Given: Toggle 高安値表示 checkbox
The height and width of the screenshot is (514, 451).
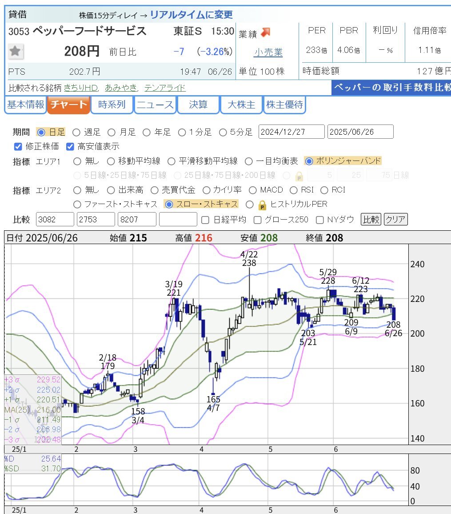Looking at the screenshot, I should [x=70, y=147].
